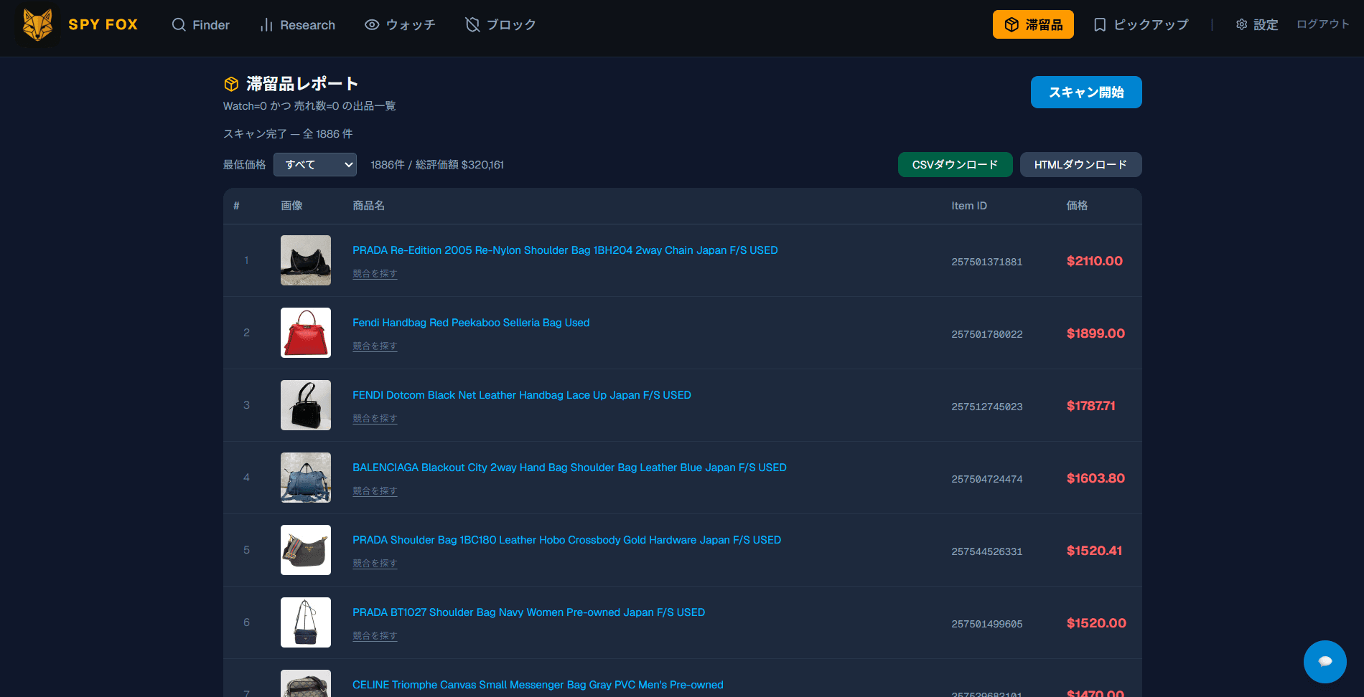Click the navy PRADA BT1027 thumbnail
The width and height of the screenshot is (1364, 697).
click(x=306, y=622)
